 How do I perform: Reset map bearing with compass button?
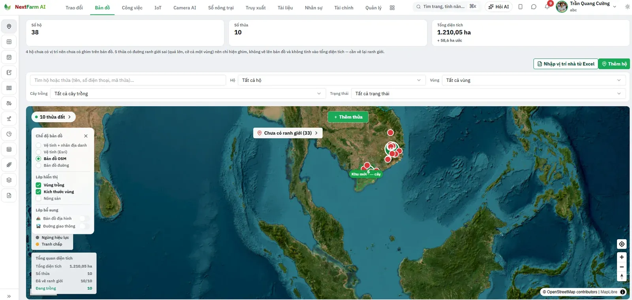pos(622,277)
